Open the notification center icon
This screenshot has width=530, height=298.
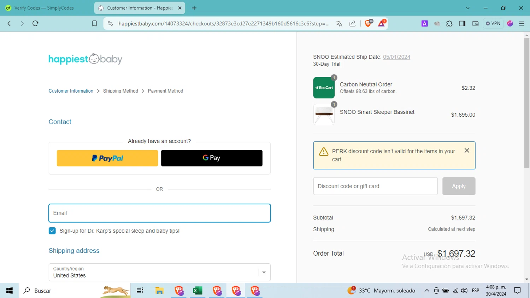(518, 291)
